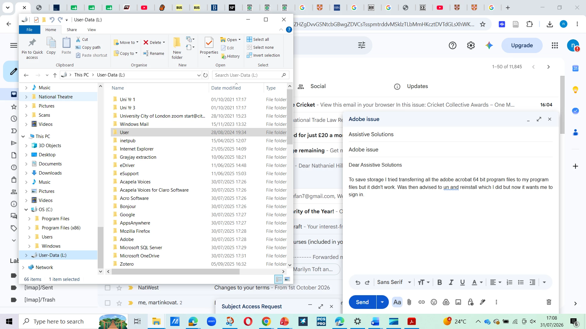
Task: Mark the NatWest email as important
Action: click(131, 288)
